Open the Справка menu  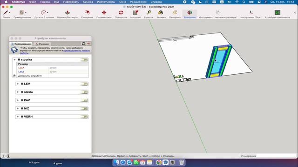(156, 2)
